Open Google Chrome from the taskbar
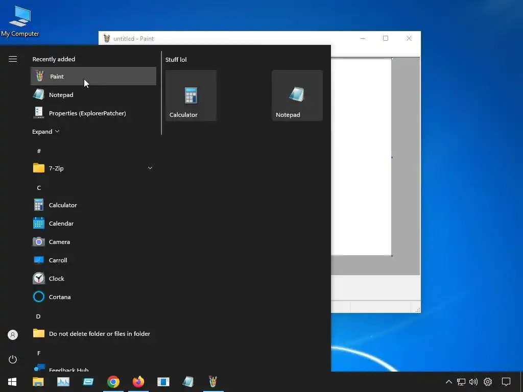 113,382
